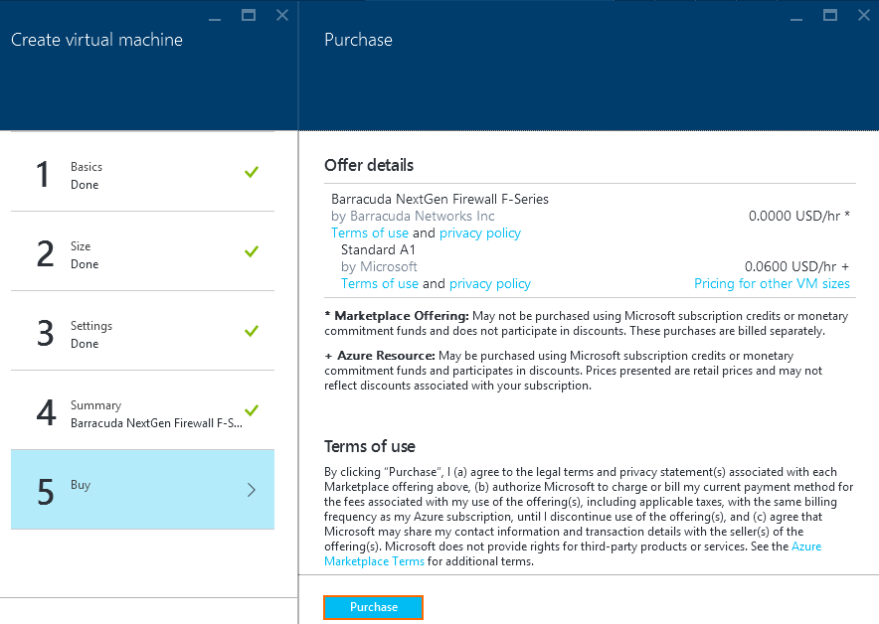Close the Purchase blade
879x624 pixels.
tap(864, 15)
